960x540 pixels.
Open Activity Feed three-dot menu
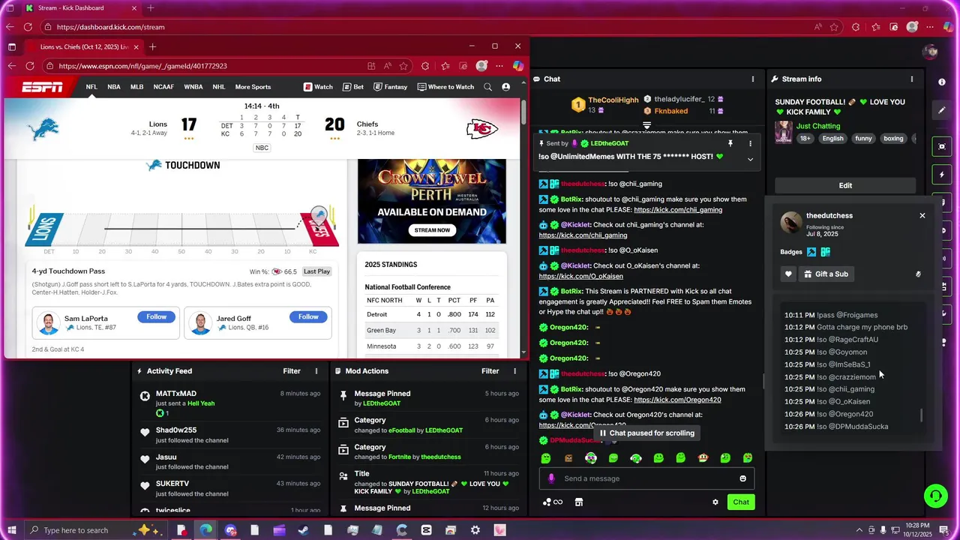pyautogui.click(x=316, y=371)
